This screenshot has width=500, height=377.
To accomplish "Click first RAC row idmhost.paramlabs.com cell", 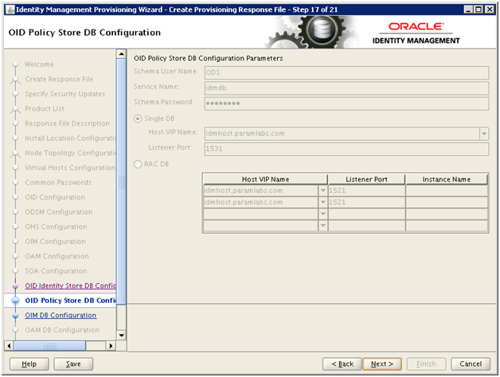I will pyautogui.click(x=260, y=191).
